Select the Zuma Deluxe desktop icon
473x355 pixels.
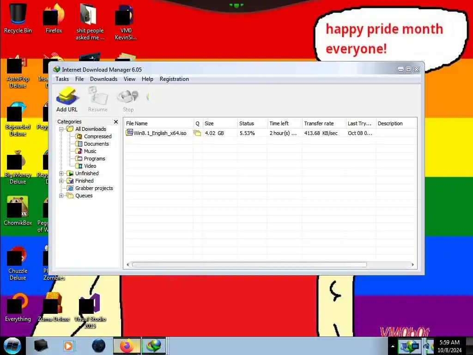tap(54, 307)
